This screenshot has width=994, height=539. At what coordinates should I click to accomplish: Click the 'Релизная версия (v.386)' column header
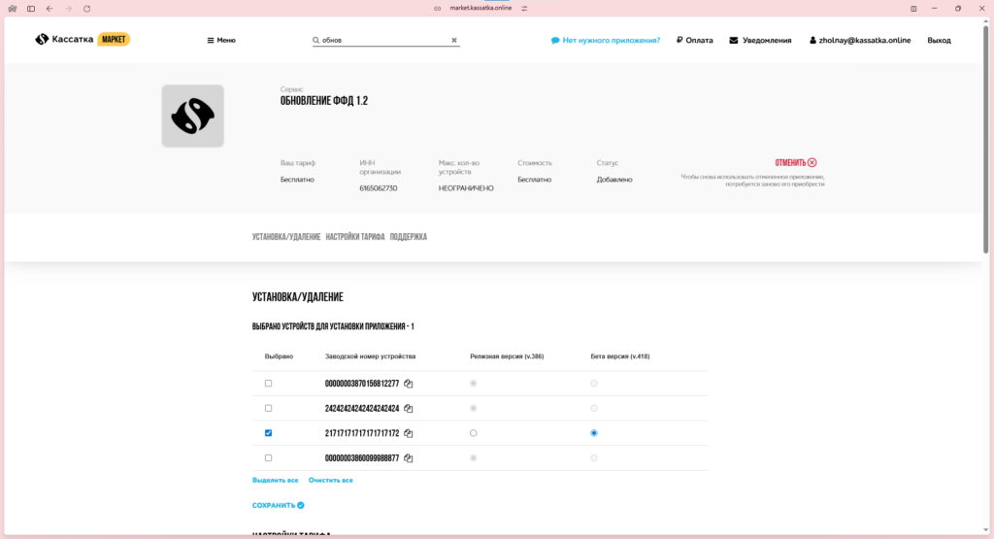pyautogui.click(x=507, y=356)
